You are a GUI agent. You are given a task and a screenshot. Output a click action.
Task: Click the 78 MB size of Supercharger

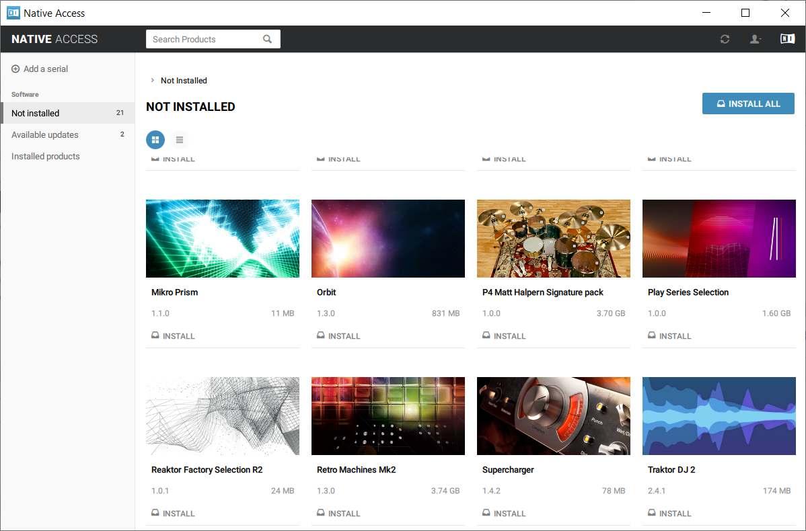614,491
